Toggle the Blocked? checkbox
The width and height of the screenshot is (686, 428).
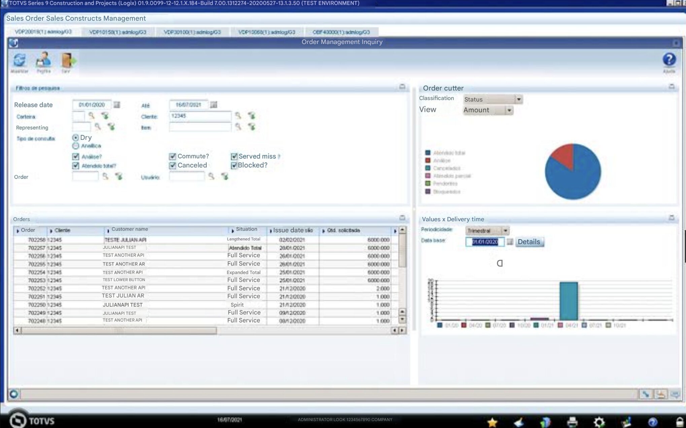click(234, 165)
